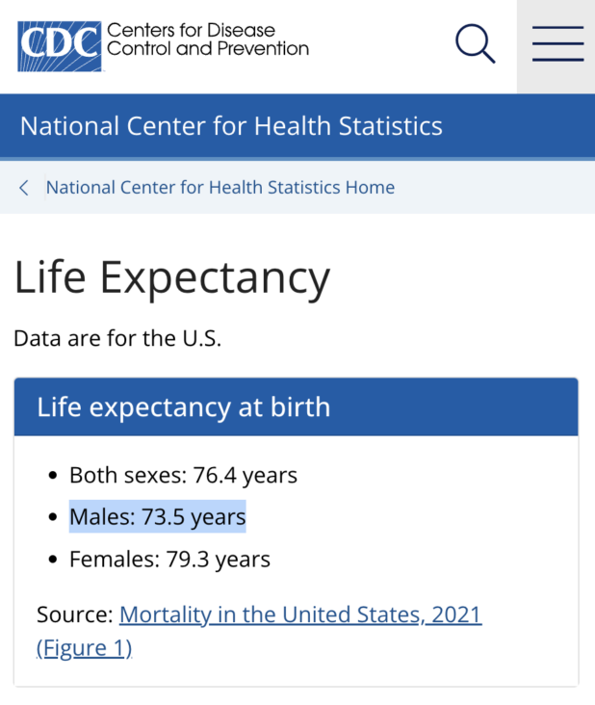Click the Females: 79.3 years item

(169, 560)
